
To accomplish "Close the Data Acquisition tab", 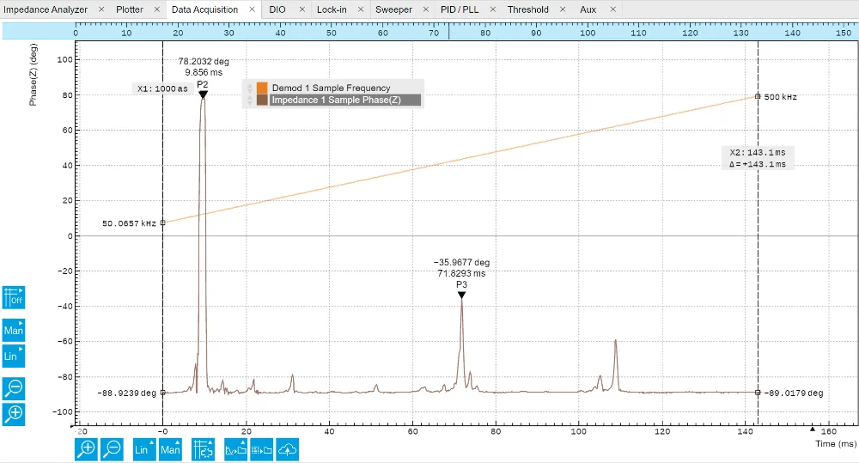I will (252, 9).
